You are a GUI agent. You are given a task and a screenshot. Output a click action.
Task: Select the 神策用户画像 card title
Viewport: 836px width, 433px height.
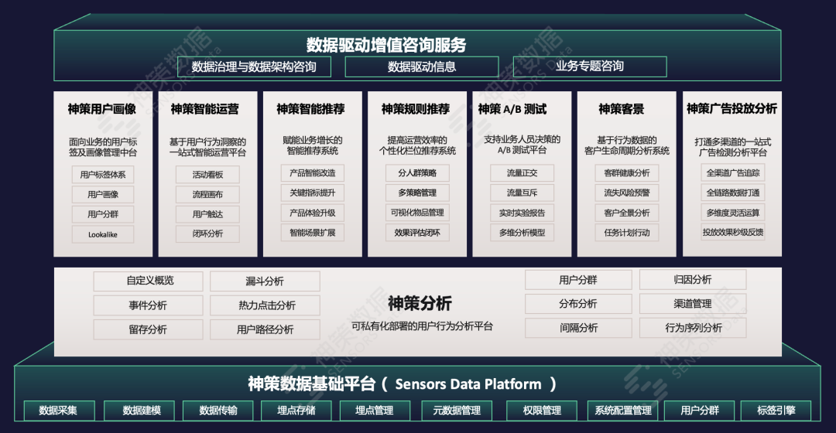[x=102, y=109]
